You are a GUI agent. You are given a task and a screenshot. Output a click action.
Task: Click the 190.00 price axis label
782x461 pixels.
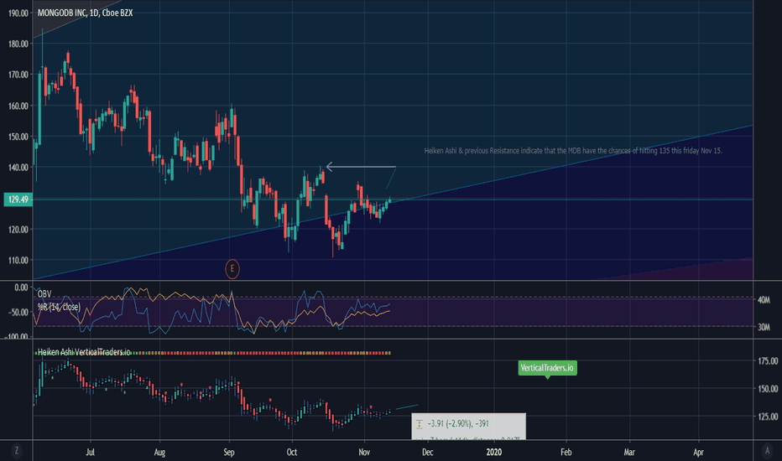tap(18, 13)
